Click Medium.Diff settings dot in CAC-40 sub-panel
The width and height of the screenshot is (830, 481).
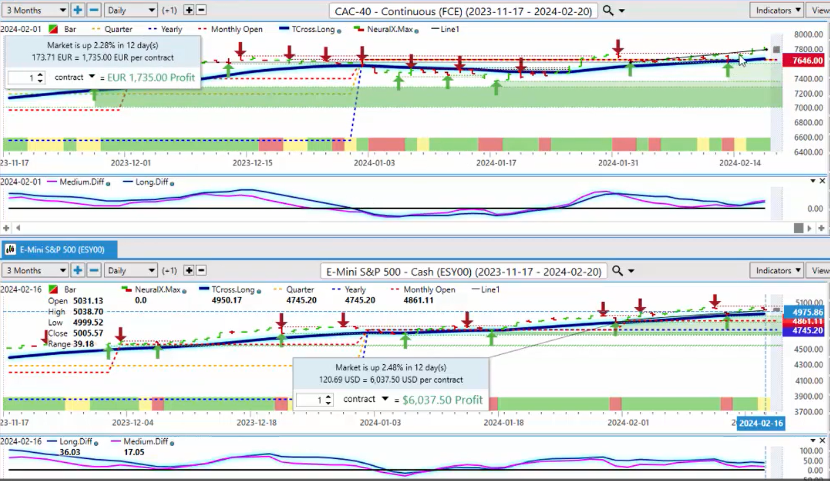pos(108,182)
